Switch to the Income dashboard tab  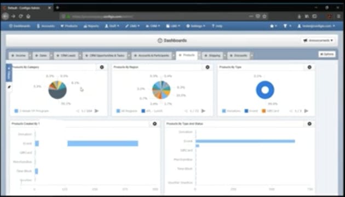pyautogui.click(x=19, y=56)
